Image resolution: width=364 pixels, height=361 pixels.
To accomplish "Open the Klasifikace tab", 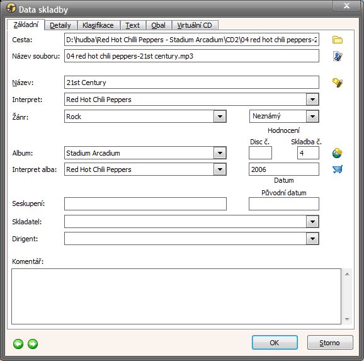I will pyautogui.click(x=98, y=25).
